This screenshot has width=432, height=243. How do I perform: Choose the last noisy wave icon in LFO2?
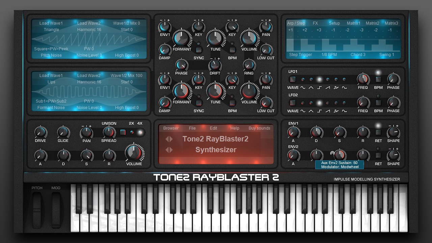click(x=344, y=111)
